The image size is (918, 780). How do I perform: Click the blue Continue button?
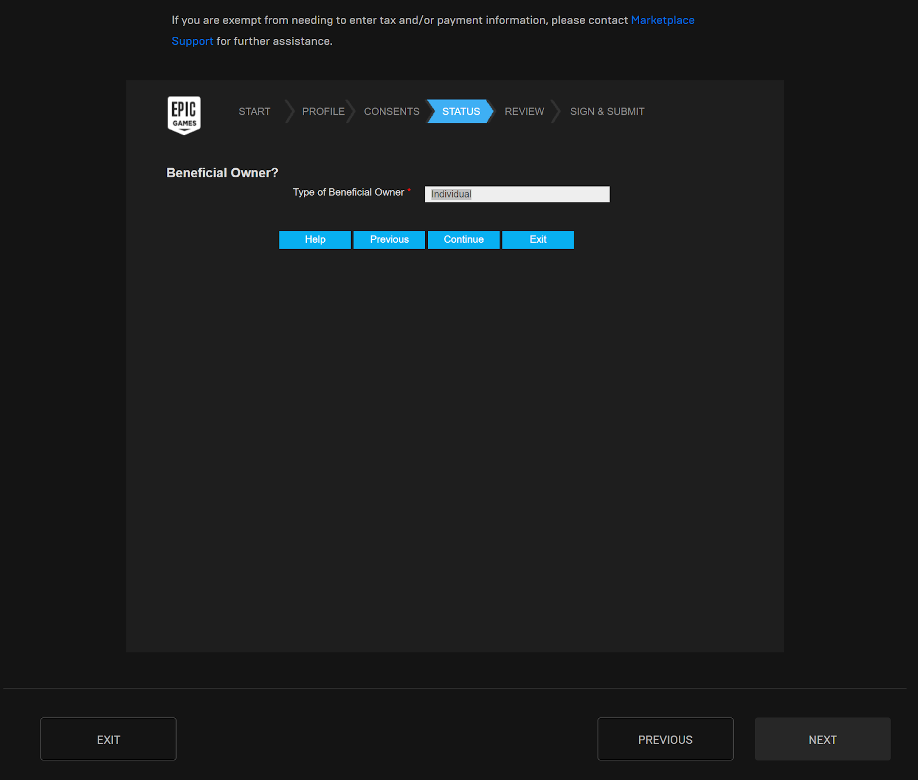[464, 239]
